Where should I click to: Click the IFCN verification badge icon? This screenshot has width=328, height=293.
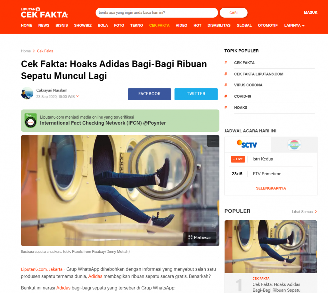point(30,121)
